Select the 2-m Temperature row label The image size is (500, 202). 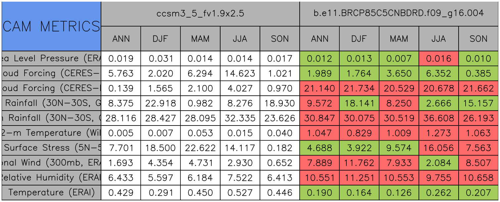pos(51,133)
